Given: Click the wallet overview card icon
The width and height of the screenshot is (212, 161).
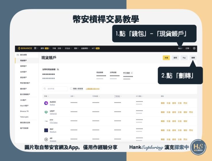Looking at the screenshot, I should tap(18, 55).
